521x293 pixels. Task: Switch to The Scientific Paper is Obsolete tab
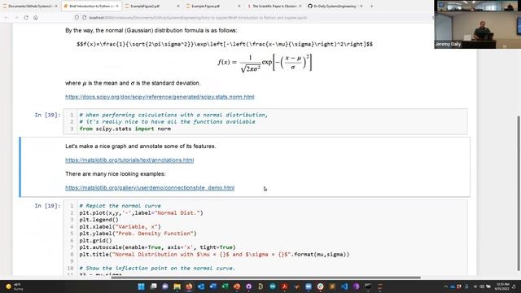274,6
